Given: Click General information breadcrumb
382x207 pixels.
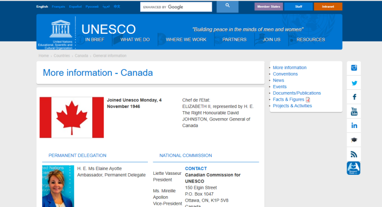Looking at the screenshot, I should [110, 56].
